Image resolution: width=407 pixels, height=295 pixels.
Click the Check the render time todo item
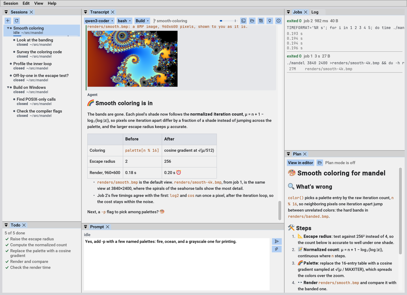pos(30,267)
